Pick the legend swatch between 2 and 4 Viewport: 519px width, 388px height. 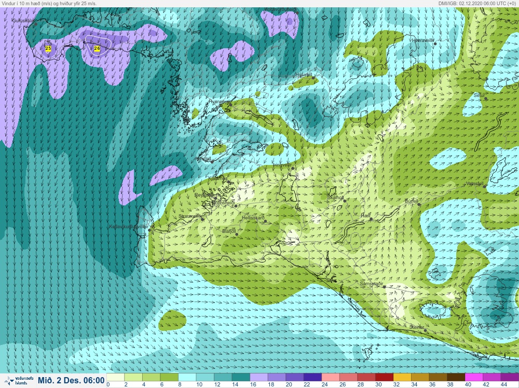133,378
